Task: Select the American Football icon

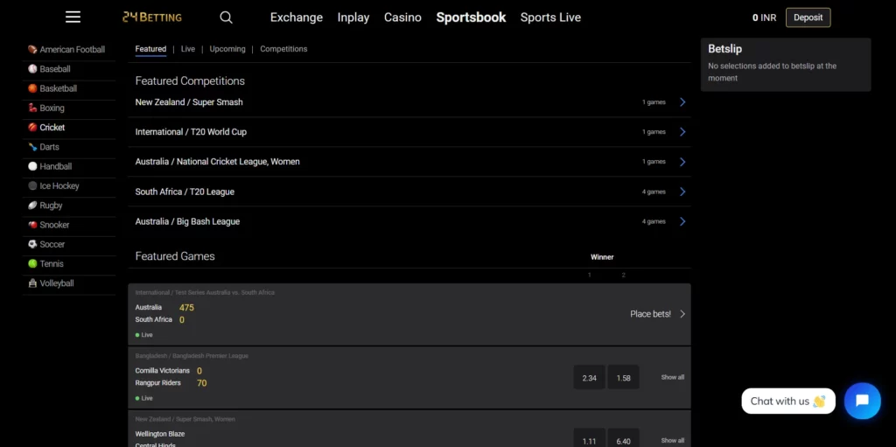Action: 32,50
